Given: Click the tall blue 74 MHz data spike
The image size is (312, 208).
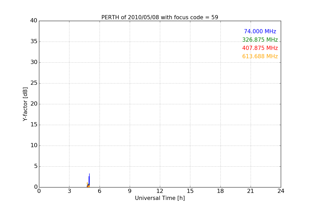Looking at the screenshot, I should (x=89, y=179).
